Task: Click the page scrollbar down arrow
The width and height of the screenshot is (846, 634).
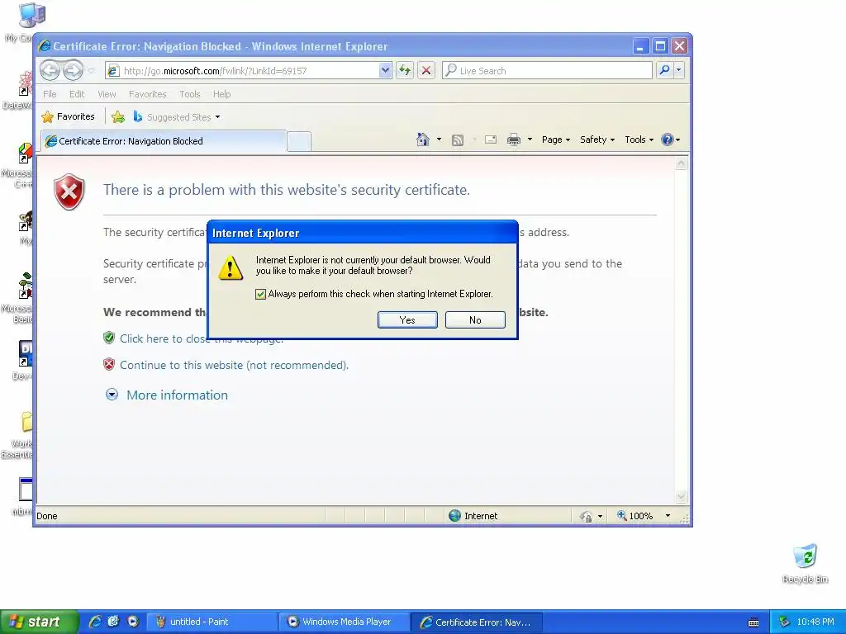Action: pyautogui.click(x=682, y=496)
